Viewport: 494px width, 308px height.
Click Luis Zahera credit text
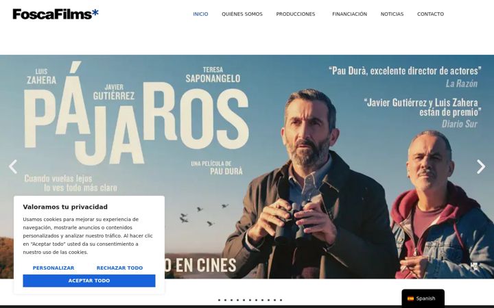coord(41,77)
